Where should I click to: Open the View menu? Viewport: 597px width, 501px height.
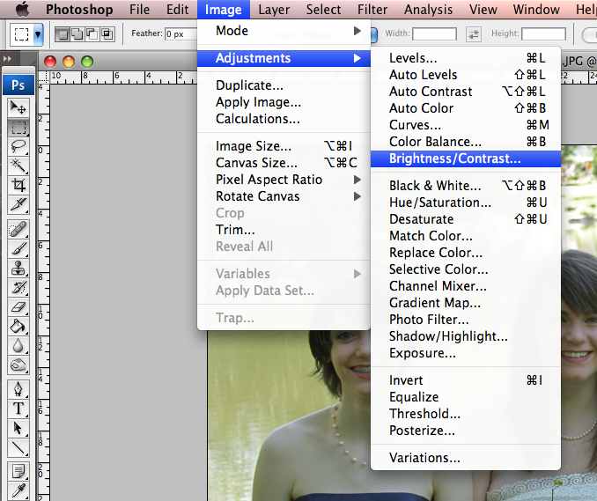[483, 9]
